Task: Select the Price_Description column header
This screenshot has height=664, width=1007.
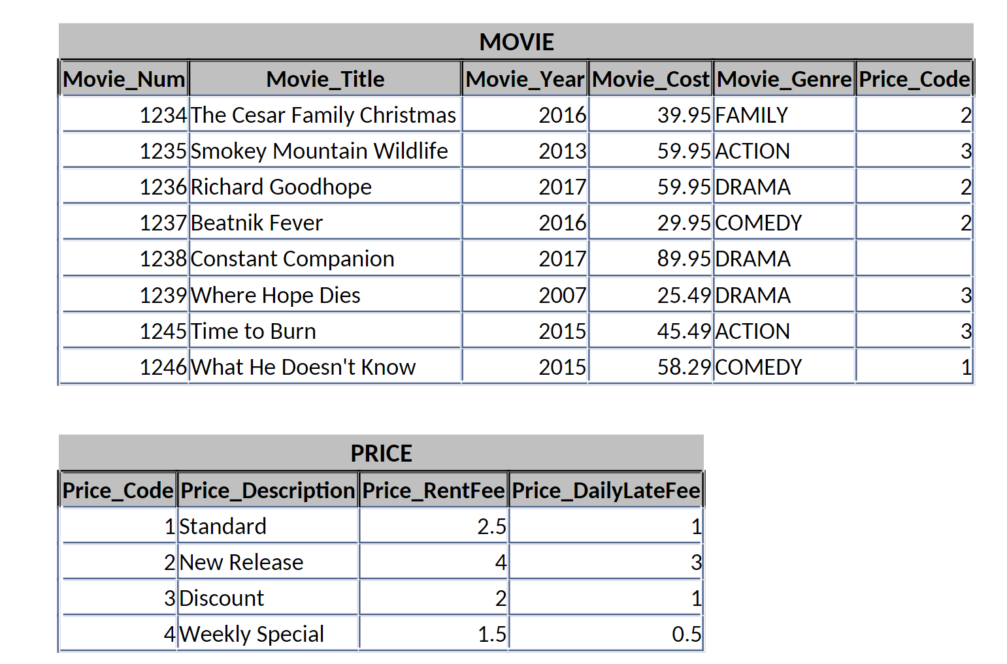Action: 267,490
